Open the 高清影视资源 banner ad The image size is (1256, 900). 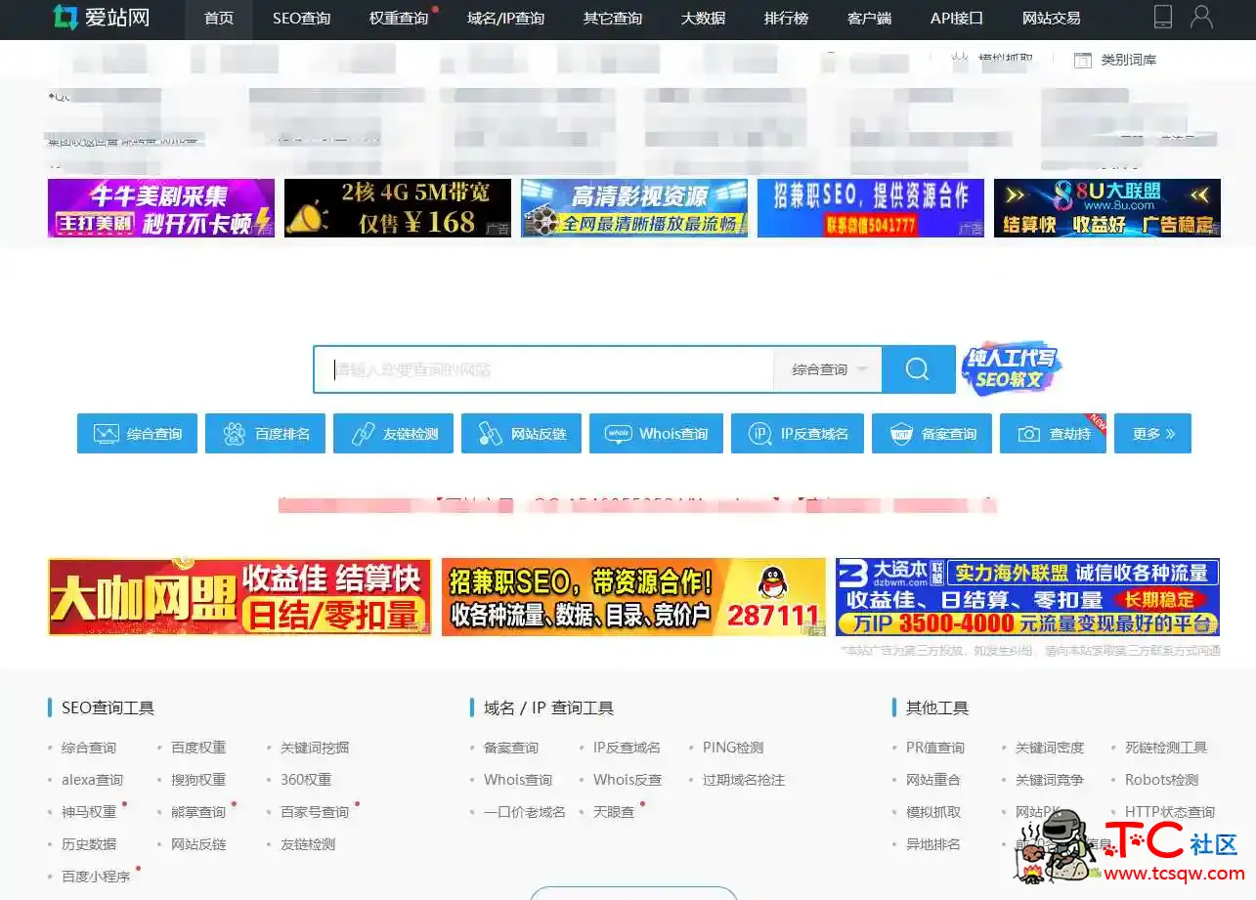[634, 208]
